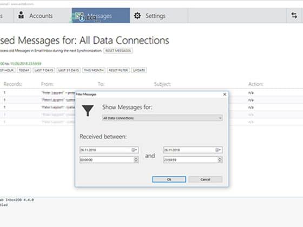
Task: Click the To column header
Action: 101,84
